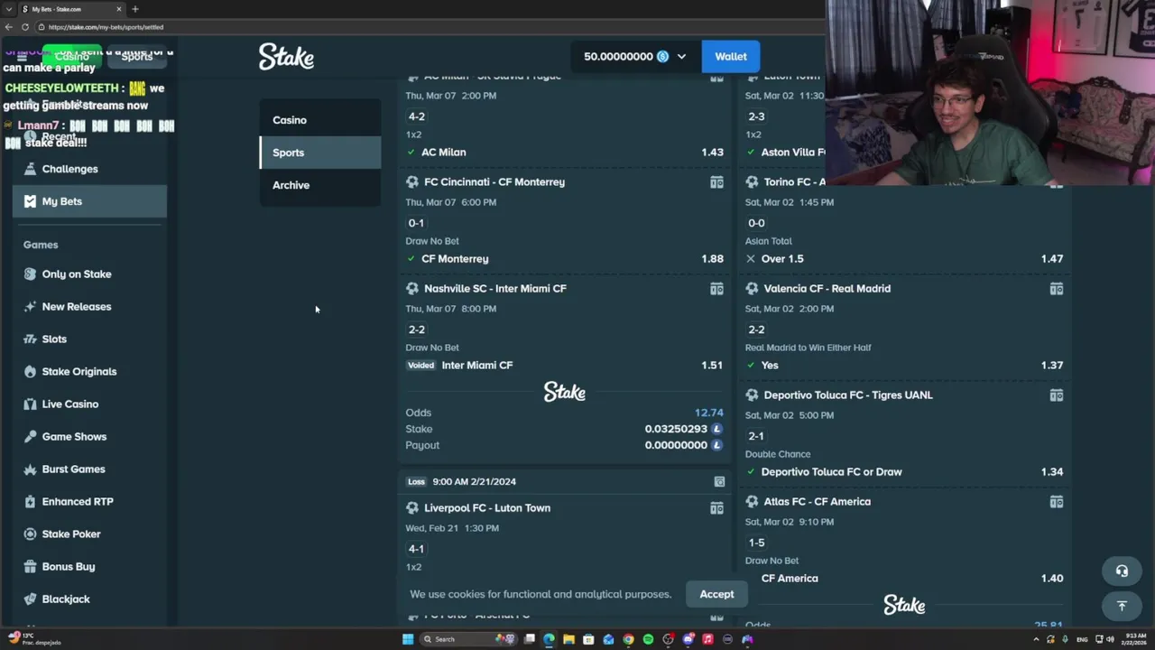
Task: Open the Windows Start menu
Action: click(408, 639)
